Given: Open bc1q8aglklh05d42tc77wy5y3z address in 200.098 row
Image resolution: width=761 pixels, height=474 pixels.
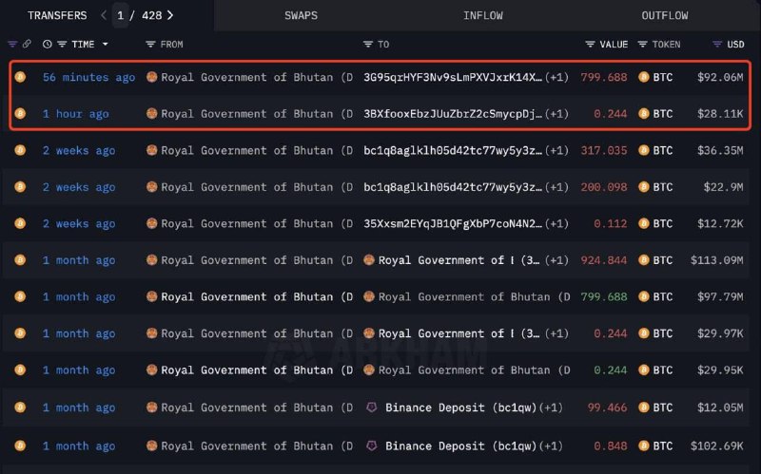Looking at the screenshot, I should (453, 187).
